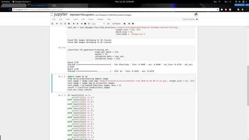Move the selected cell up with the arrow icon
249x140 pixels.
[74, 24]
